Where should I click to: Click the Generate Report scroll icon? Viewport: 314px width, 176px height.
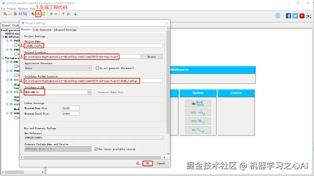43,14
